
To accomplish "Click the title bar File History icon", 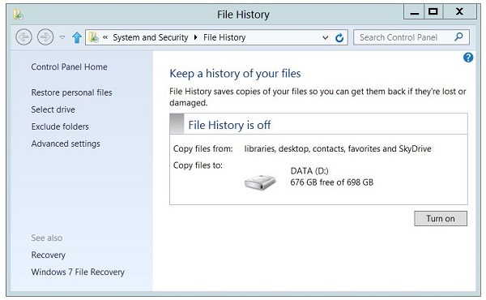I will coord(18,15).
